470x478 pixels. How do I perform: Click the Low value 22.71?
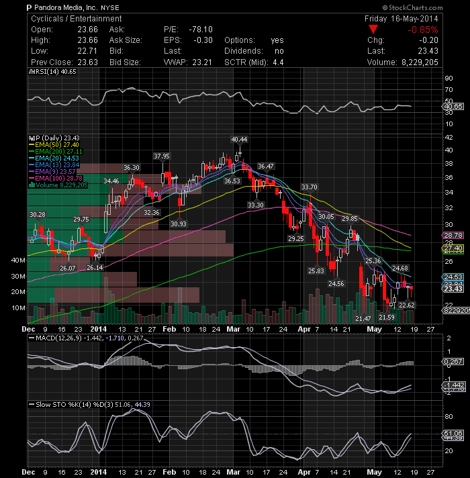click(x=87, y=51)
